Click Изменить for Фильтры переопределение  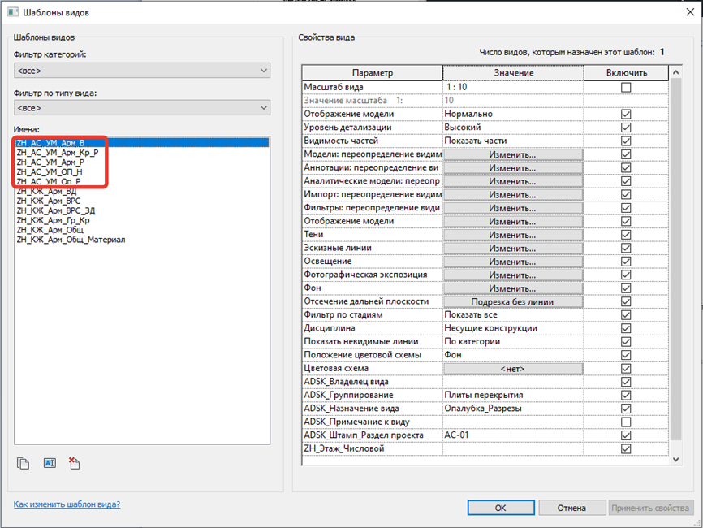click(x=513, y=208)
